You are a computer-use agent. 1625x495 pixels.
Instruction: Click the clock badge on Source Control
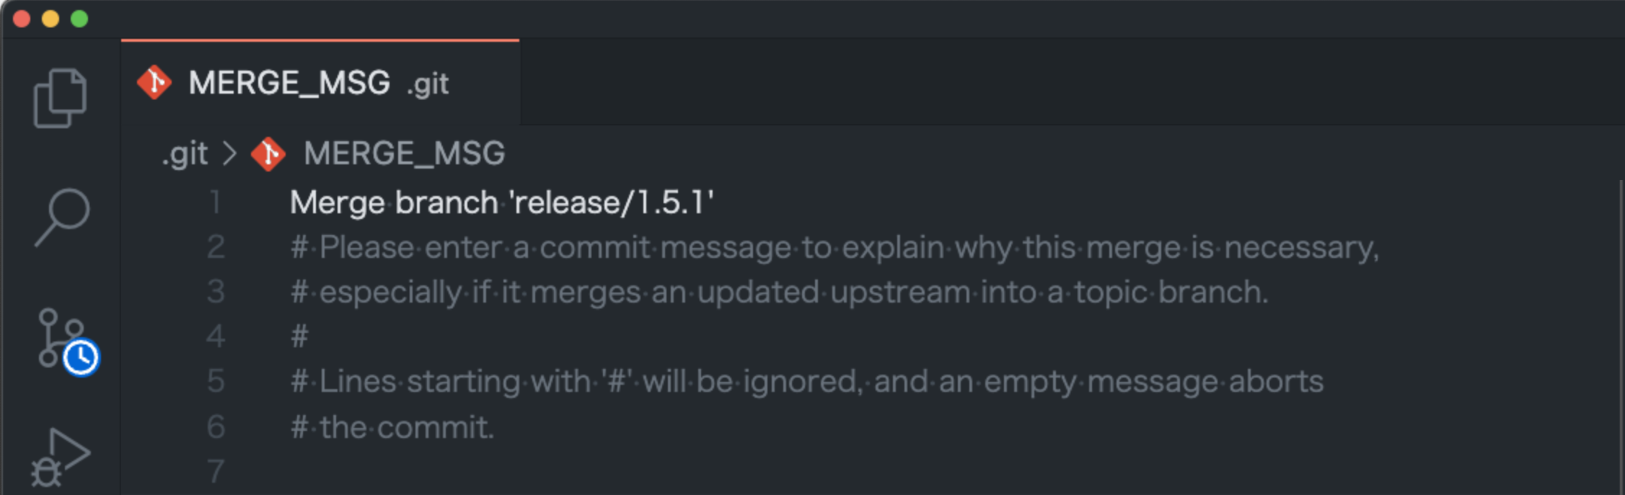(81, 357)
